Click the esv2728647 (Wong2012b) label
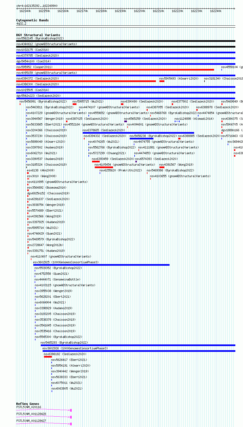243x427 pixels. pos(45,245)
